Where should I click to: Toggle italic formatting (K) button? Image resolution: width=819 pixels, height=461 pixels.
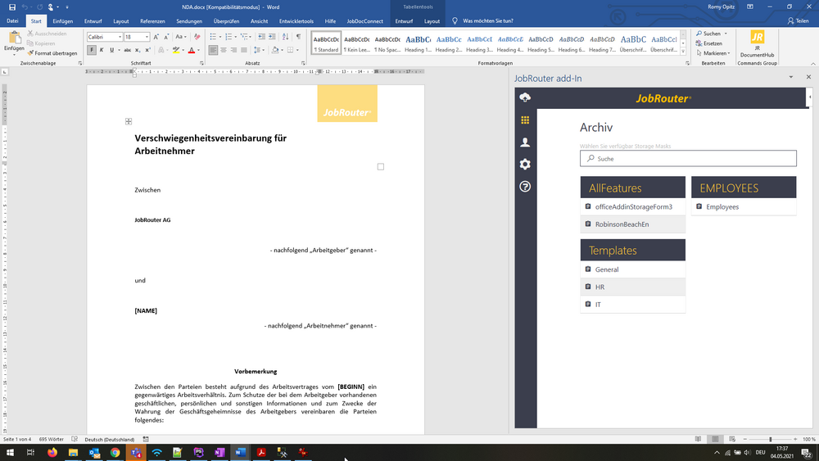[102, 50]
